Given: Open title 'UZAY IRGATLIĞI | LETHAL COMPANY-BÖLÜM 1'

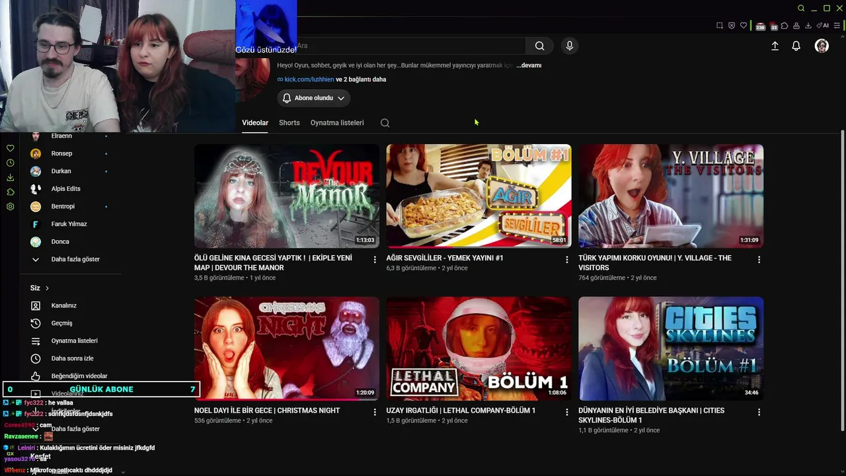Looking at the screenshot, I should tap(461, 411).
